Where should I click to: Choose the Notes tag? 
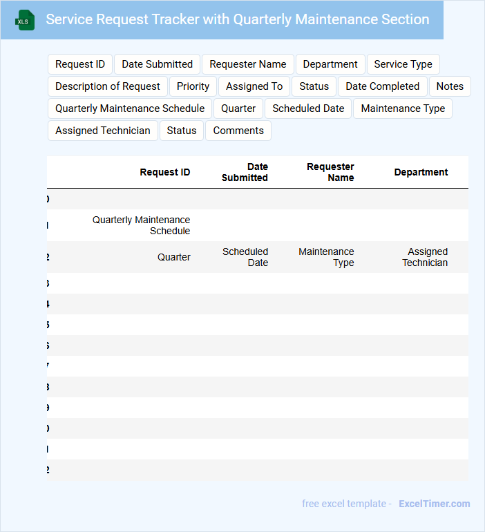pos(450,86)
